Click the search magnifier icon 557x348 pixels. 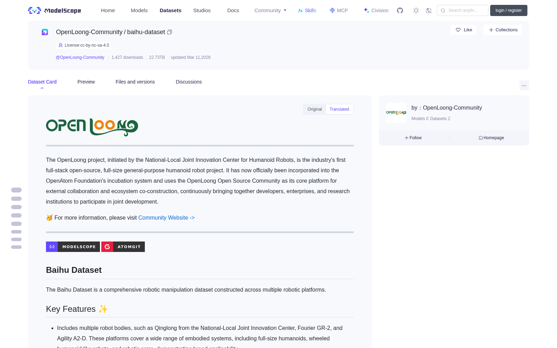(443, 10)
